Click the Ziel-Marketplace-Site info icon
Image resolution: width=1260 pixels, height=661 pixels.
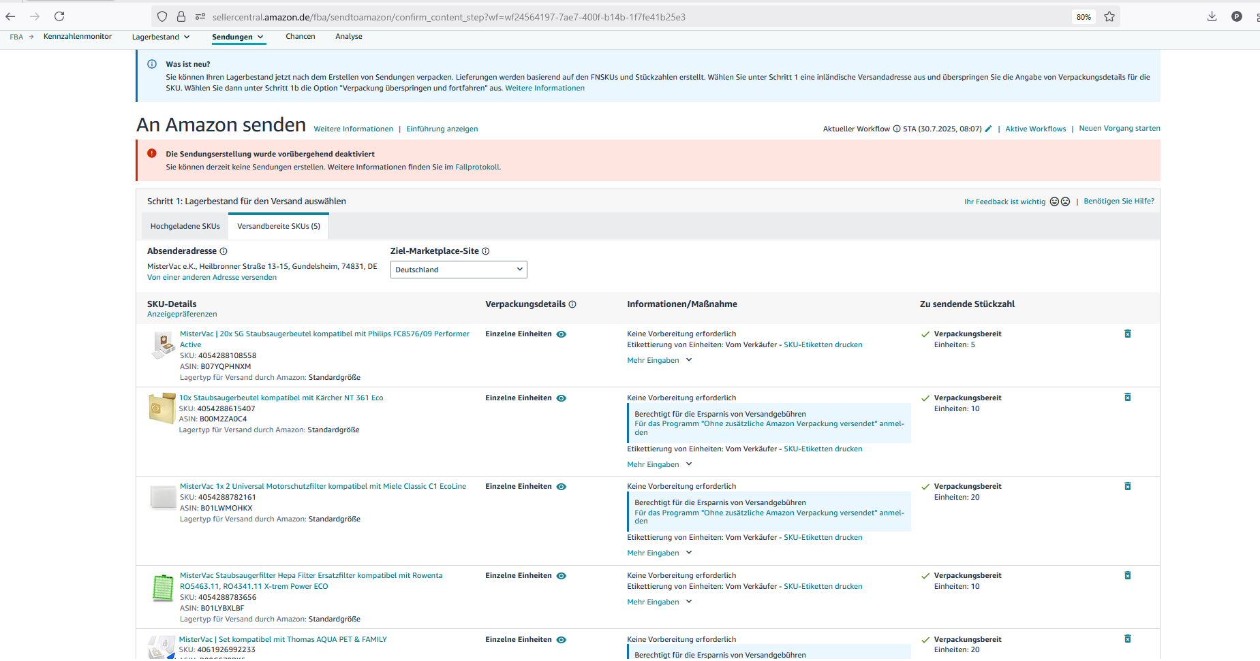pyautogui.click(x=486, y=251)
